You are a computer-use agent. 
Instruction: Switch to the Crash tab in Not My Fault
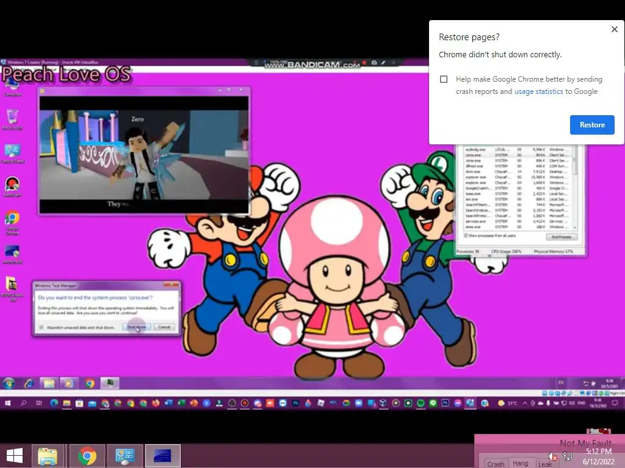(x=496, y=464)
